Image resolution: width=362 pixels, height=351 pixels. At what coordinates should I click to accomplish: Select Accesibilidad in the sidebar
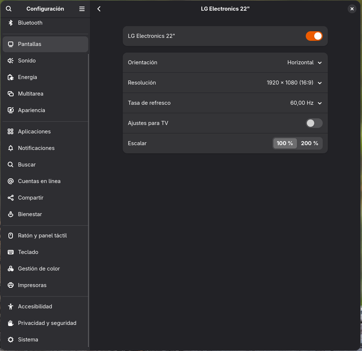click(x=35, y=307)
